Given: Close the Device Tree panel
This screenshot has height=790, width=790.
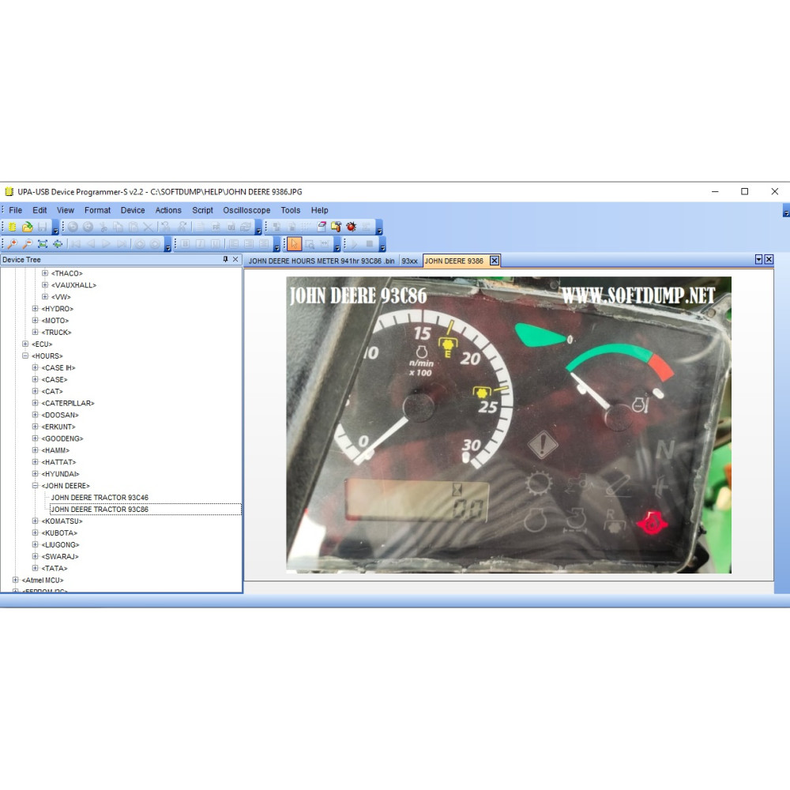Looking at the screenshot, I should point(235,259).
